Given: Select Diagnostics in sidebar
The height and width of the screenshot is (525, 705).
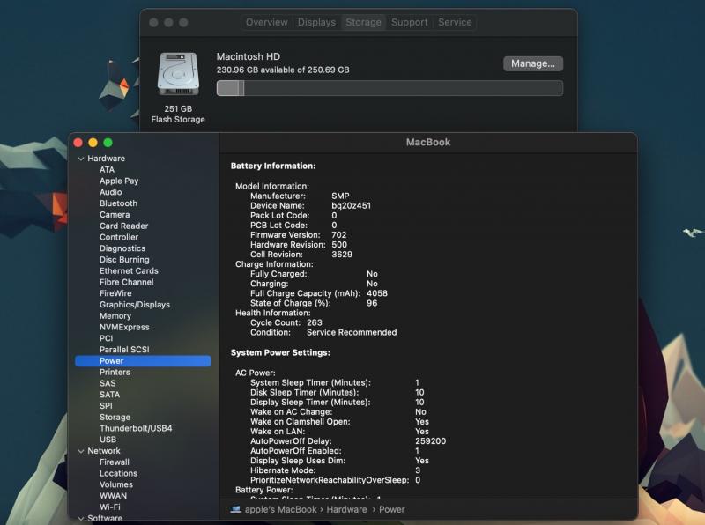Looking at the screenshot, I should point(122,248).
